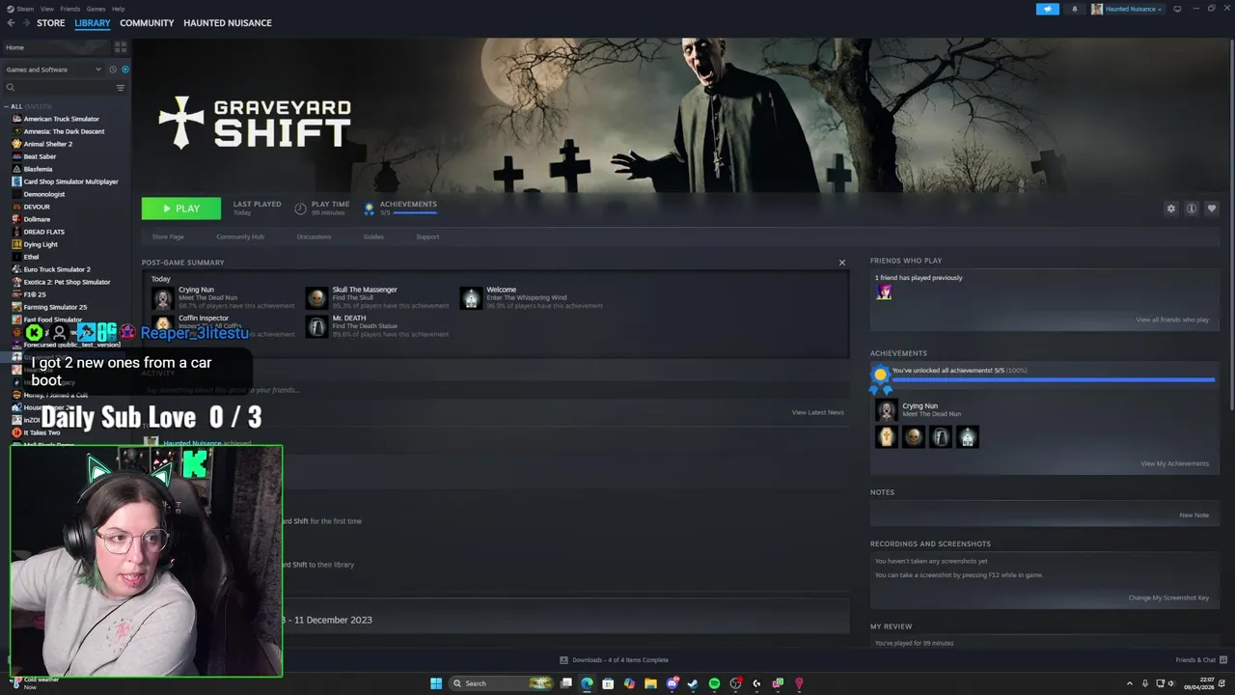Image resolution: width=1235 pixels, height=695 pixels.
Task: Open the game info circle icon
Action: [1192, 208]
